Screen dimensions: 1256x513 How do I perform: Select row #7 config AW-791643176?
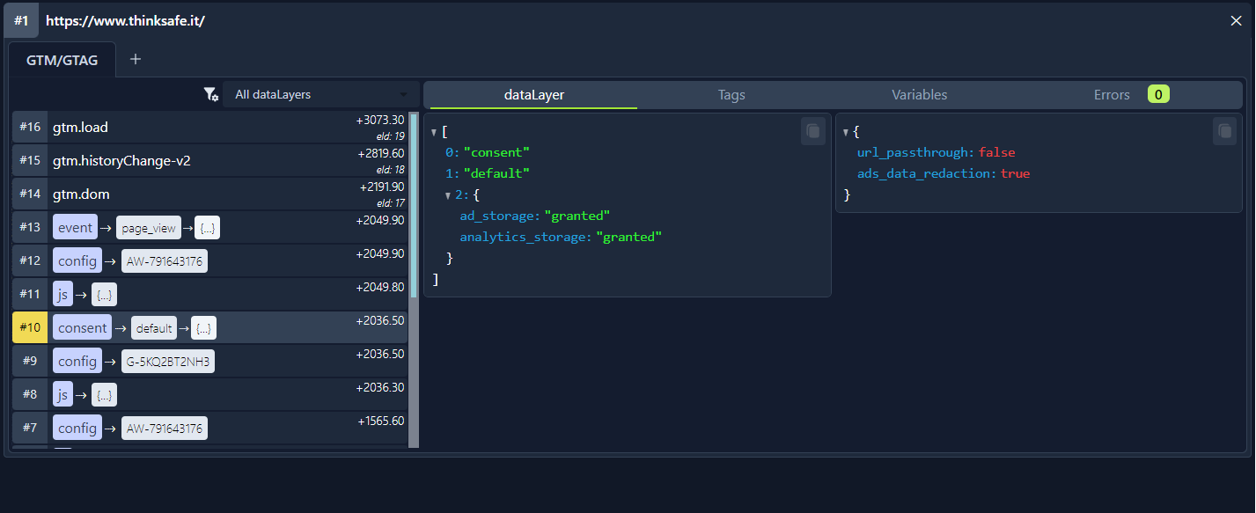pyautogui.click(x=210, y=428)
